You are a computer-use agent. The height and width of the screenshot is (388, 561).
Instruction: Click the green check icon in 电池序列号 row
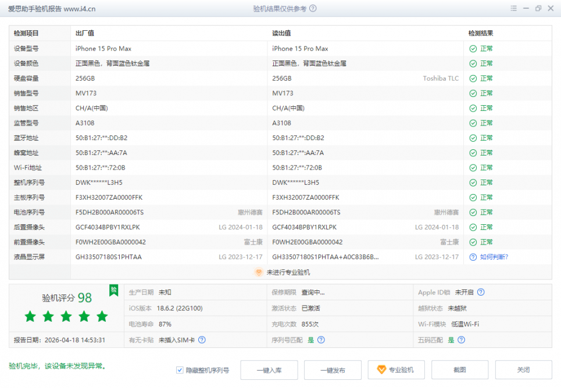[473, 213]
